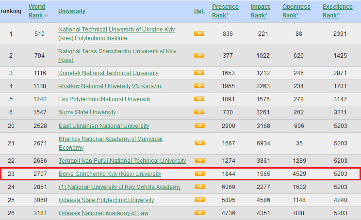Click details arrow for Ternopil Ivan Pul'uj University
361x220 pixels.
coord(199,161)
